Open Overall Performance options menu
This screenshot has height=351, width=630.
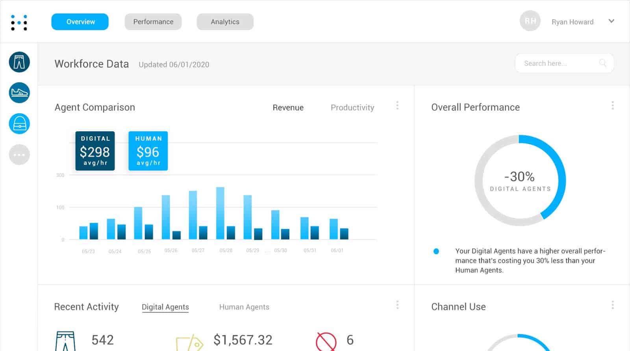click(x=613, y=105)
